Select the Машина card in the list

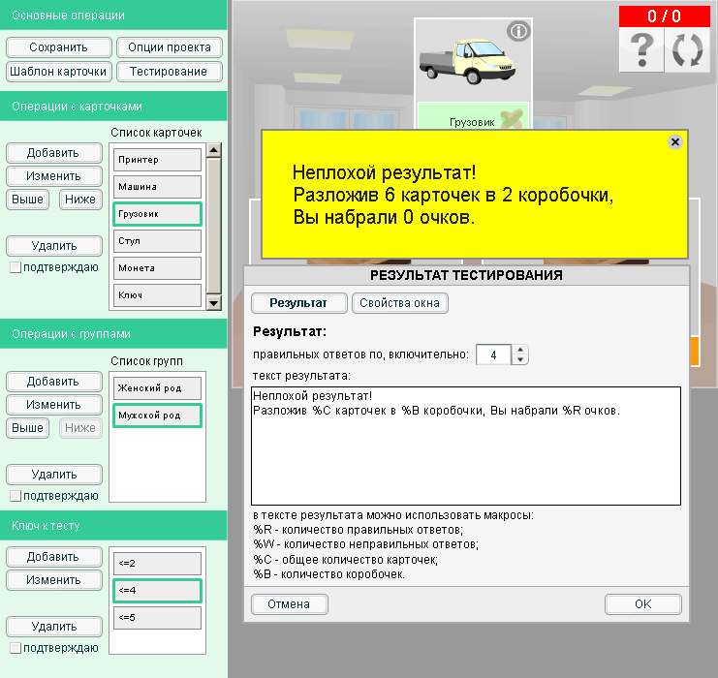tap(157, 187)
